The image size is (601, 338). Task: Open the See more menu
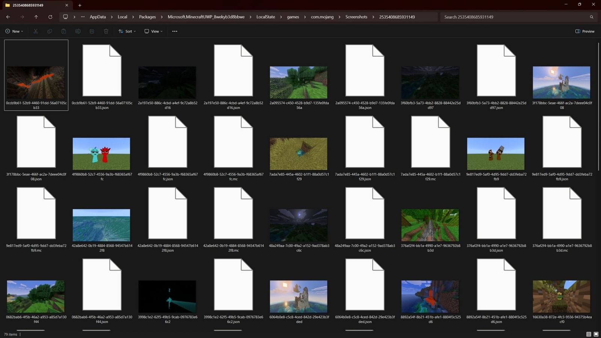[x=174, y=31]
